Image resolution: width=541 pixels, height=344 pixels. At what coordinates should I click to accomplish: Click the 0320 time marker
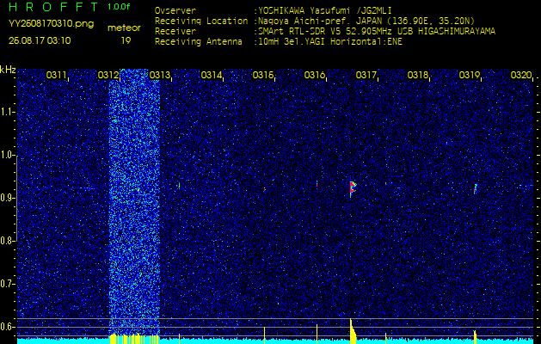[x=520, y=75]
